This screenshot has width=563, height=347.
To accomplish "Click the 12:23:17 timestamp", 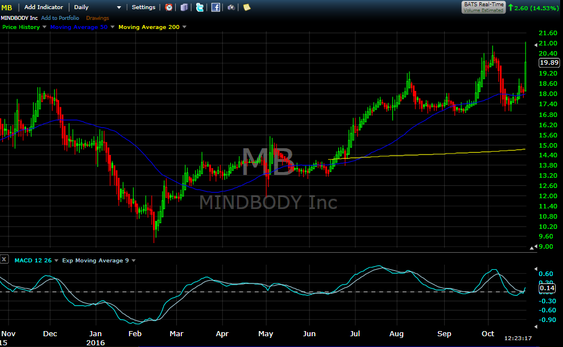I will click(x=518, y=338).
